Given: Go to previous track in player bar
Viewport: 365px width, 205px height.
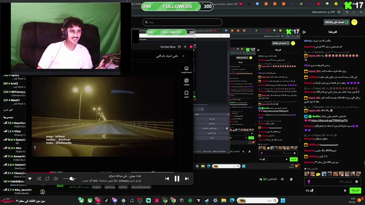Looking at the screenshot, I should coord(167,179).
